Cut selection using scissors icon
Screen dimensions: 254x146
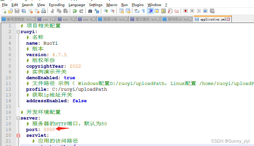[52, 11]
